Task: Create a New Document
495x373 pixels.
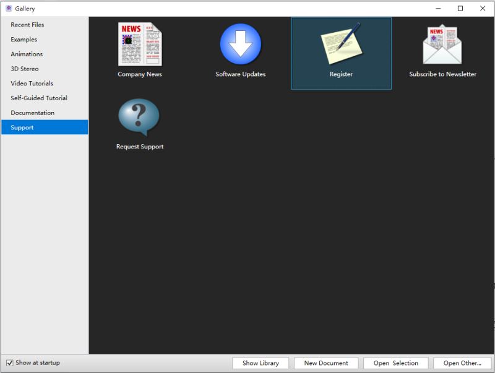Action: [x=326, y=363]
